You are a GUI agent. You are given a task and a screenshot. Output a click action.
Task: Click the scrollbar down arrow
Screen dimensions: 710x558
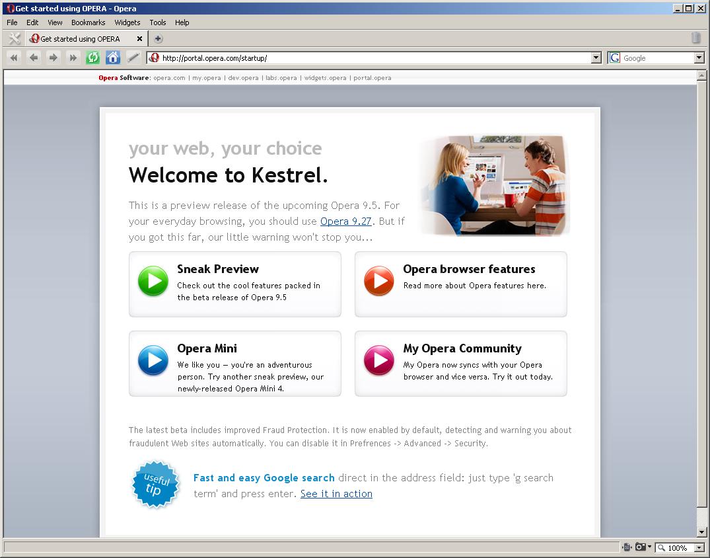[702, 532]
